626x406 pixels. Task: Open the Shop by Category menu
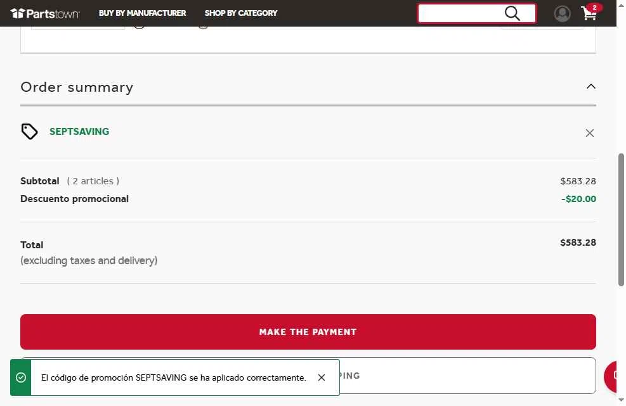241,13
